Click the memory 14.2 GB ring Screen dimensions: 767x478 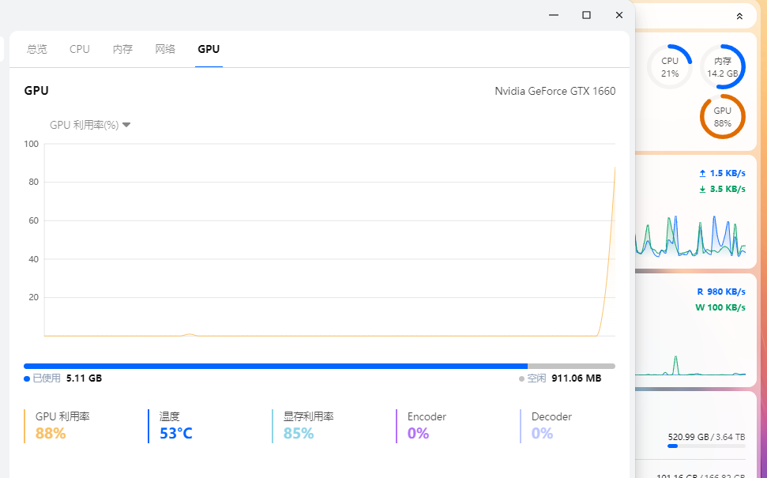[x=723, y=66]
